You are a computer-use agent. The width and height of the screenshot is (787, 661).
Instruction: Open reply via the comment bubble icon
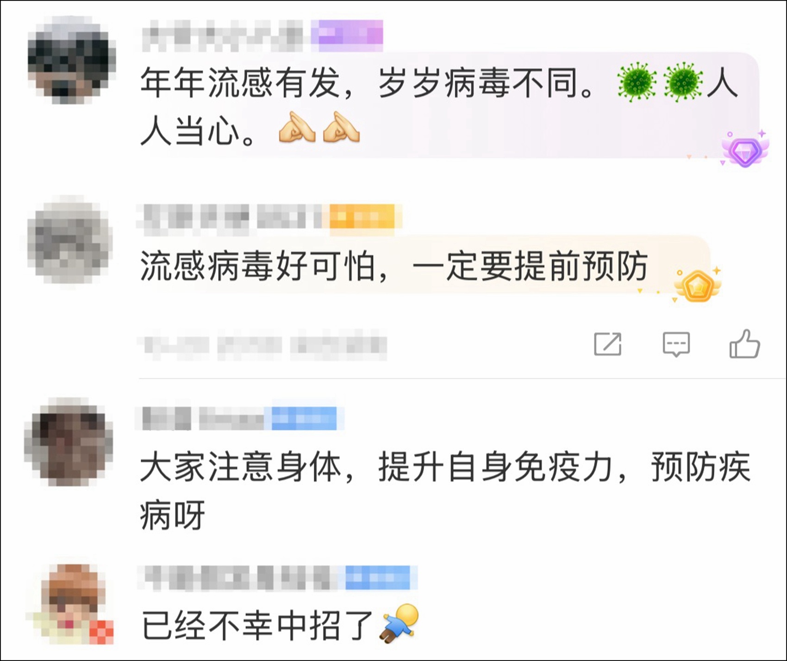[x=676, y=344]
